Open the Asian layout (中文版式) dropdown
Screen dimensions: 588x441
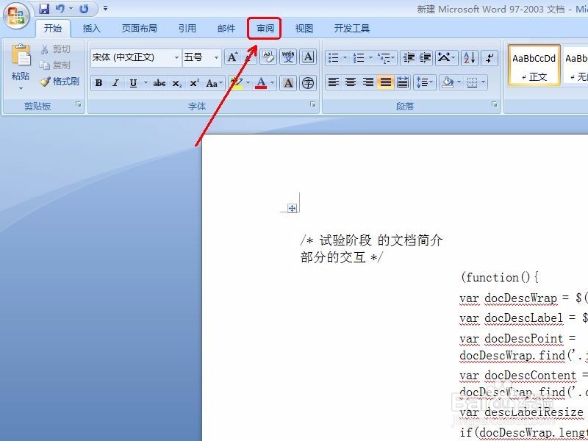point(446,58)
